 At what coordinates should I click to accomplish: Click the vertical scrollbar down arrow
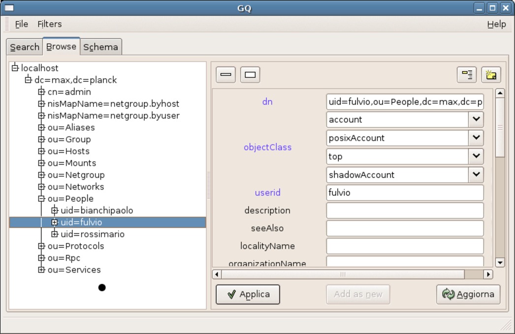(x=500, y=262)
